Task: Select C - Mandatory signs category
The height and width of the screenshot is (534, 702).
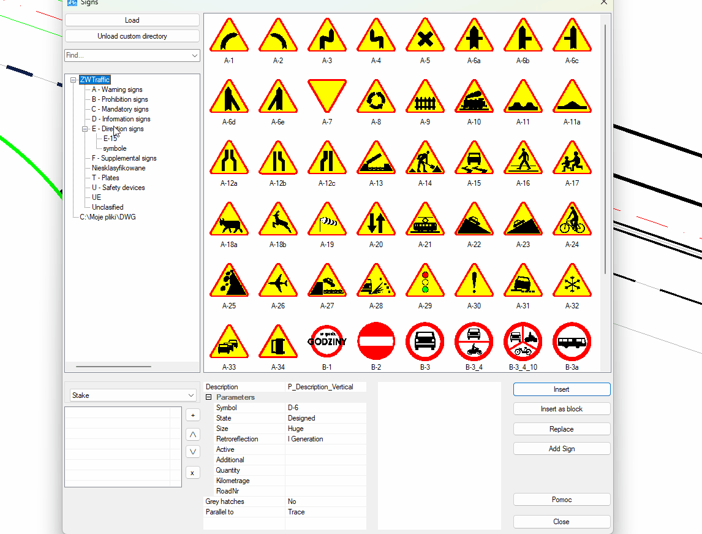Action: [120, 109]
